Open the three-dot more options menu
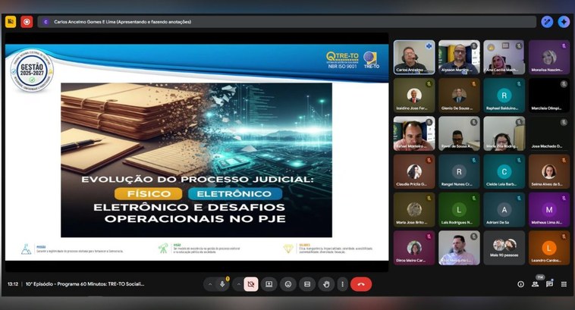The image size is (575, 310). tap(343, 284)
